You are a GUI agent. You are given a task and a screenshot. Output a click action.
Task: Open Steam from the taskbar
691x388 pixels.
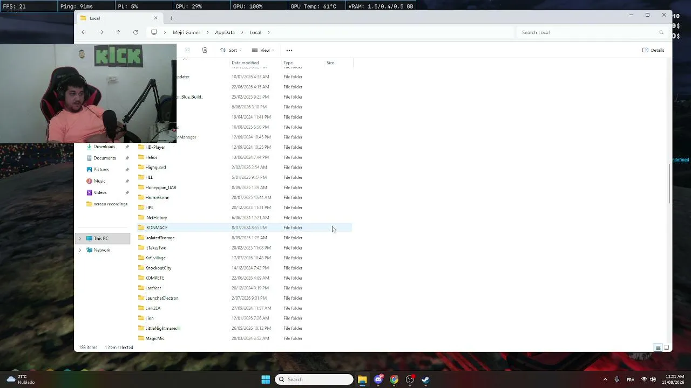(425, 379)
